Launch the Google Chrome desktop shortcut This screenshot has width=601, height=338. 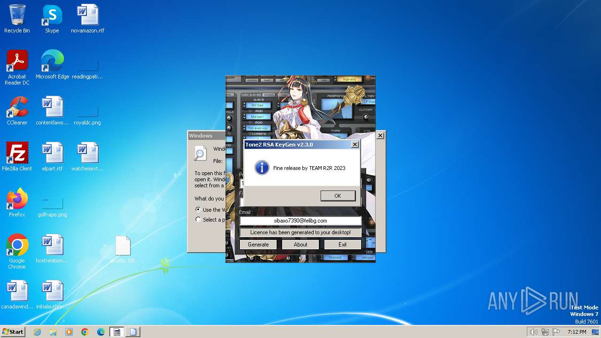17,252
